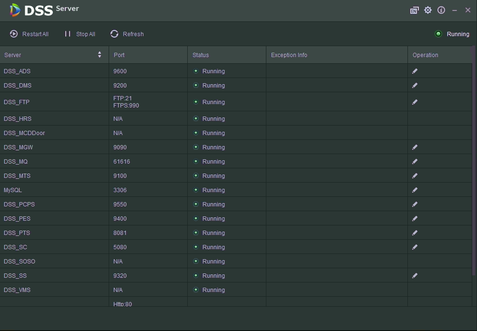Open edit for DSS_SS server

[415, 276]
